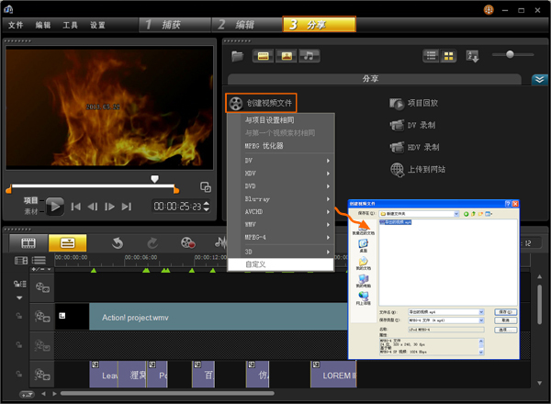Click the orange trim-out marker
Screen dimensions: 551x404
[176, 190]
